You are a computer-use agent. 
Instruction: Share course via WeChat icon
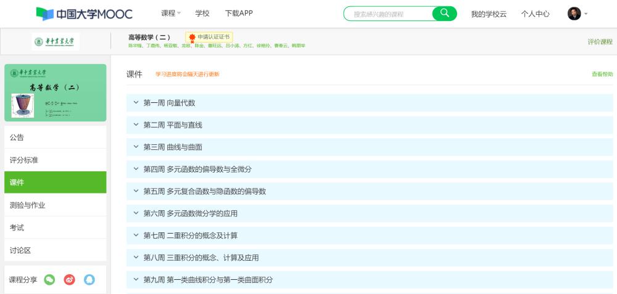pos(49,280)
